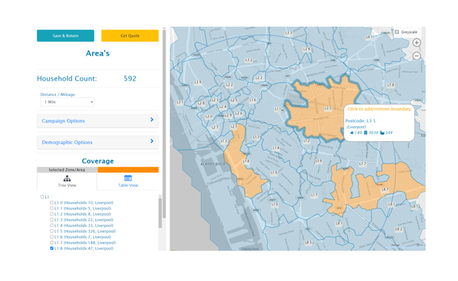Check L1 4 (Households 33, Liverpool)
Viewport: 458px width, 281px height.
52,226
